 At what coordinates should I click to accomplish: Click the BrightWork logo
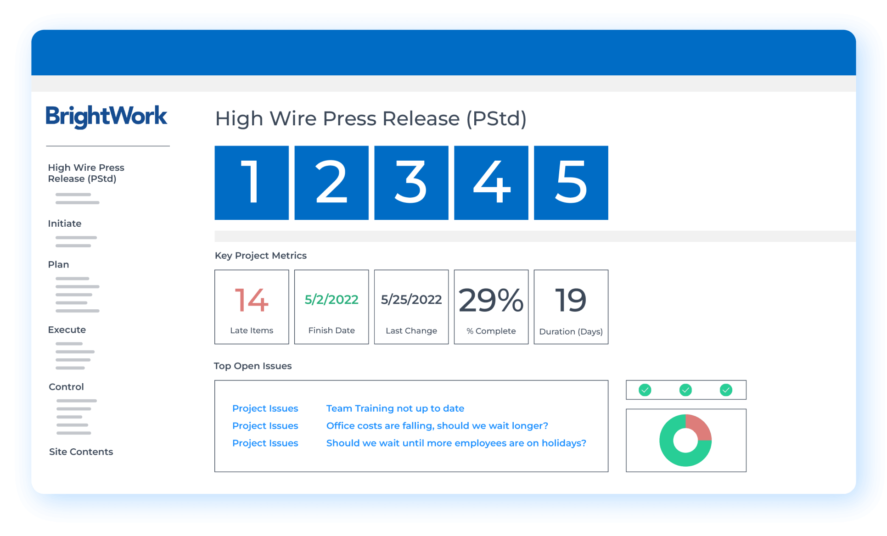point(106,117)
